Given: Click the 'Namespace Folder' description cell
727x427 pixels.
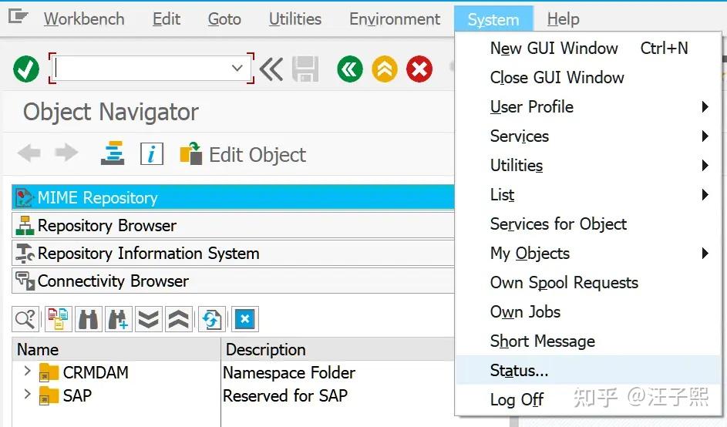Looking at the screenshot, I should click(289, 372).
